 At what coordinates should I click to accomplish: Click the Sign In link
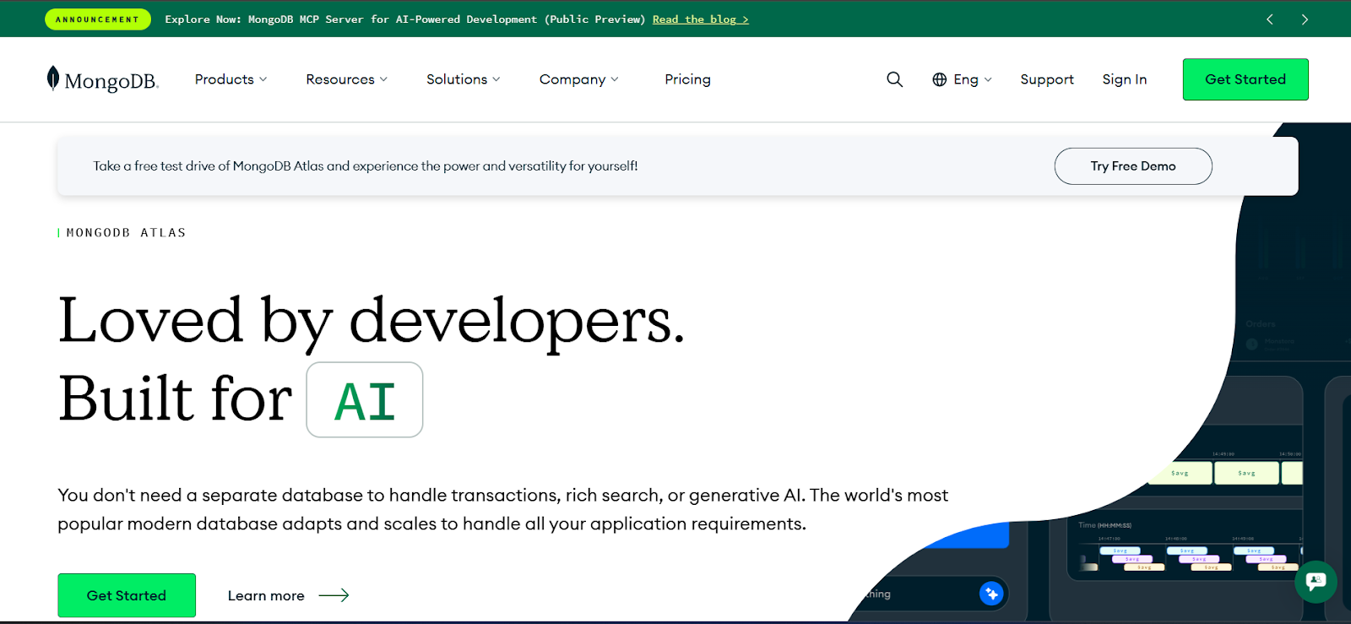1124,79
